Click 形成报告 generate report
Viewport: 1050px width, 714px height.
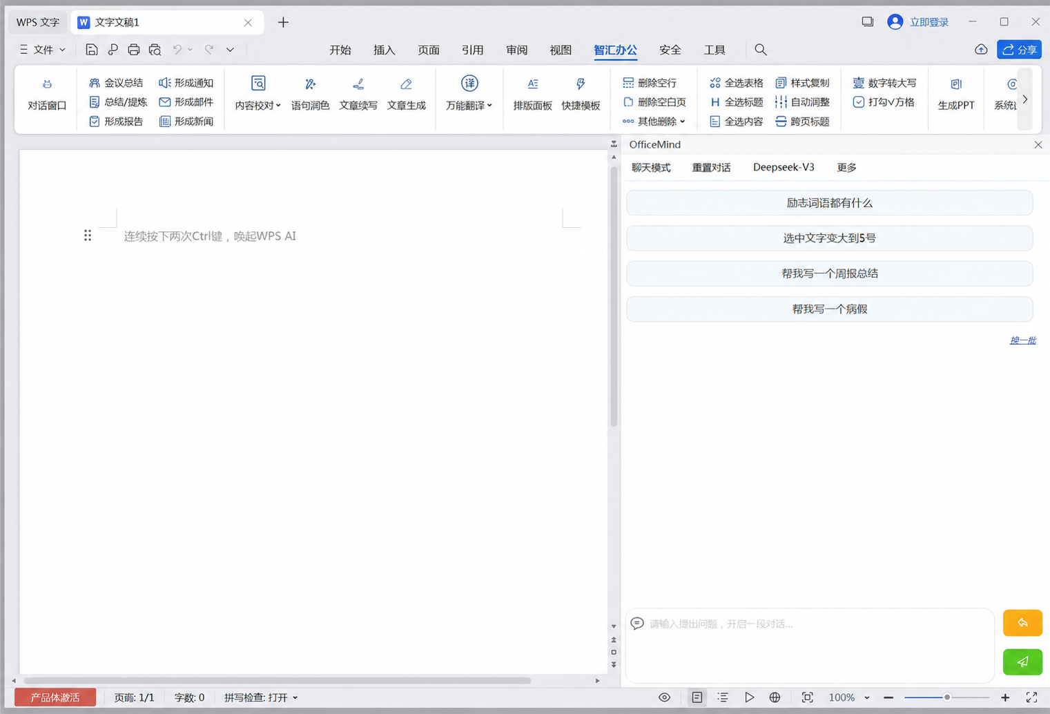[x=116, y=122]
